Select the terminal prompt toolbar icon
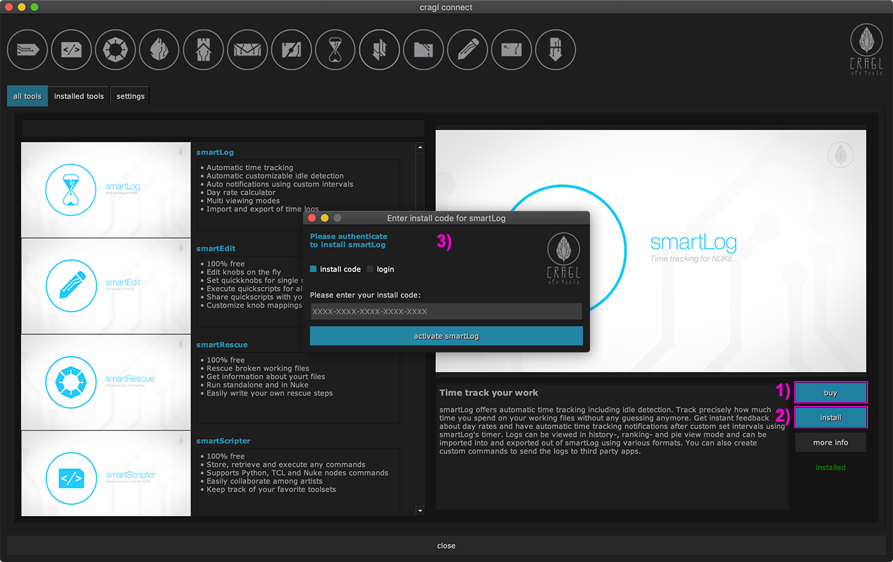The width and height of the screenshot is (893, 562). tap(512, 50)
